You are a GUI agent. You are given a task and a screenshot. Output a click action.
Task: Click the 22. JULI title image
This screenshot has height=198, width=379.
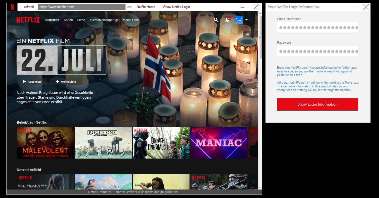61,60
